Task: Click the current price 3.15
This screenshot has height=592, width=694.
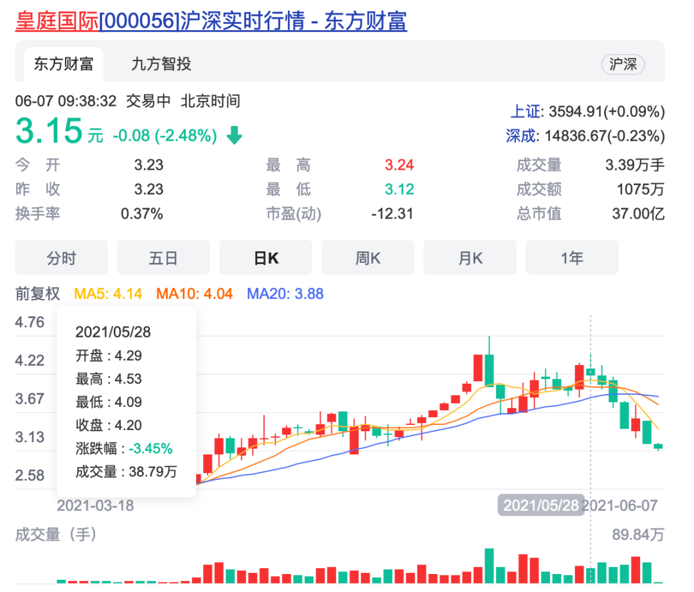Action: 49,130
